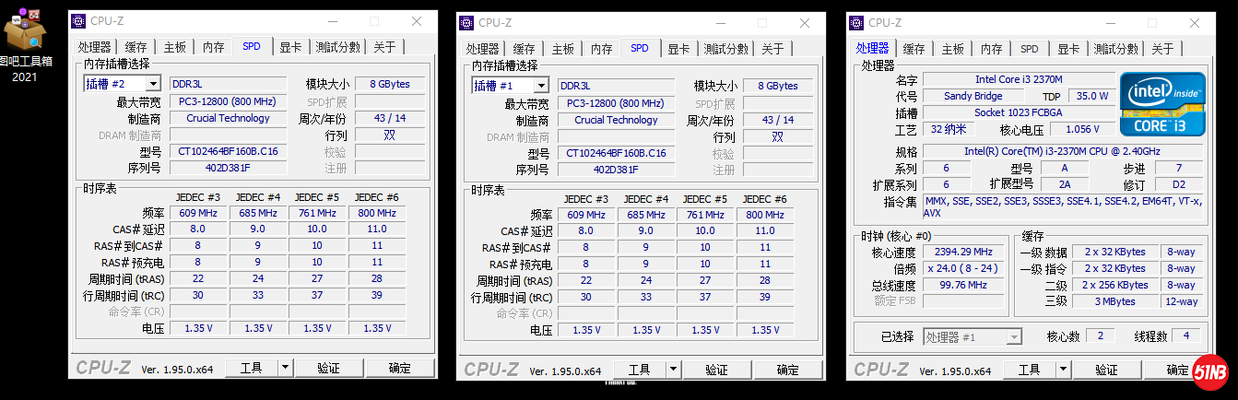
Task: Open the 处理器 #1 selection dropdown
Action: pyautogui.click(x=1013, y=337)
